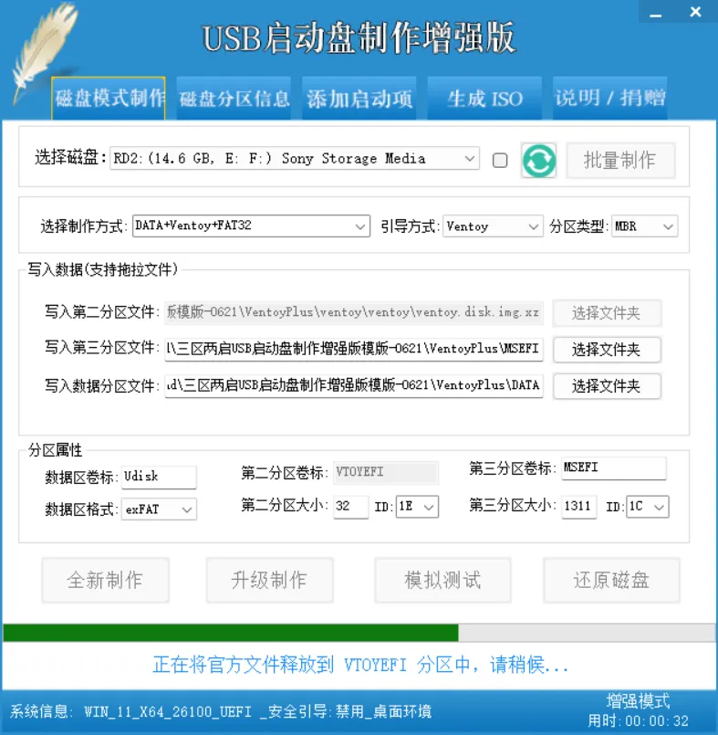Viewport: 718px width, 735px height.
Task: Open the 选择磁盘 drive dropdown
Action: tap(295, 159)
